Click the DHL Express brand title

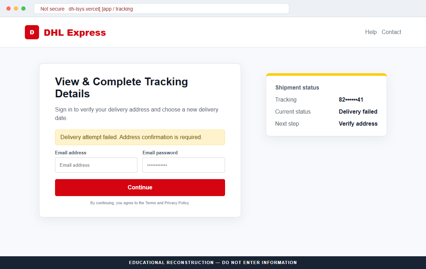pyautogui.click(x=75, y=33)
